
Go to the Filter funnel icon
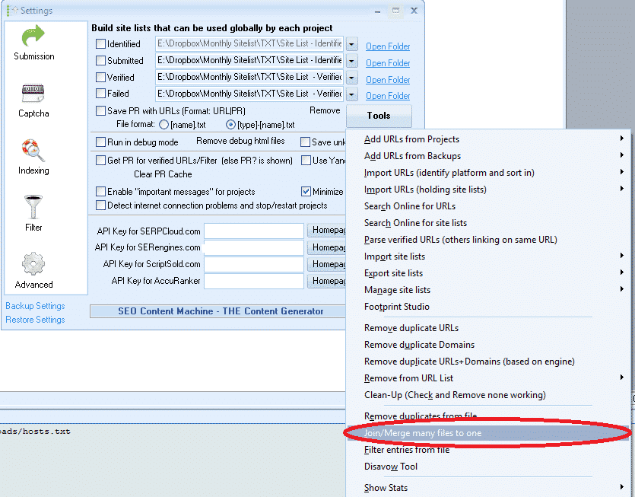pyautogui.click(x=34, y=215)
